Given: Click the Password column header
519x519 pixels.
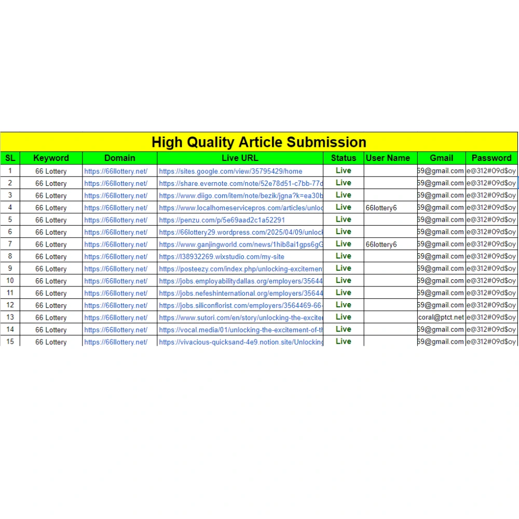Looking at the screenshot, I should [491, 158].
